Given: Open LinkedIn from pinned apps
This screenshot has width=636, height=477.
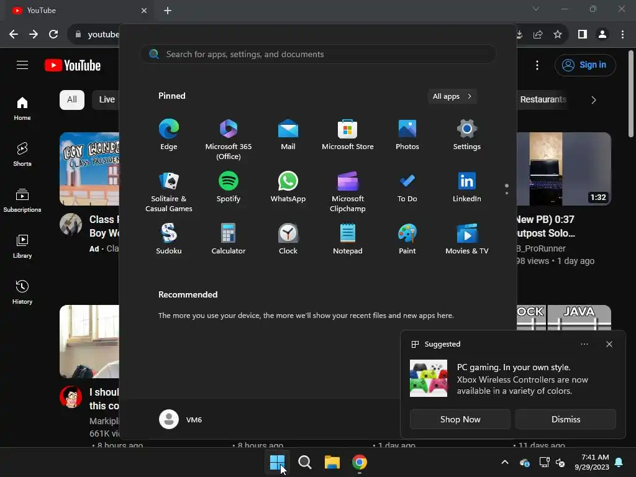Looking at the screenshot, I should 467,187.
